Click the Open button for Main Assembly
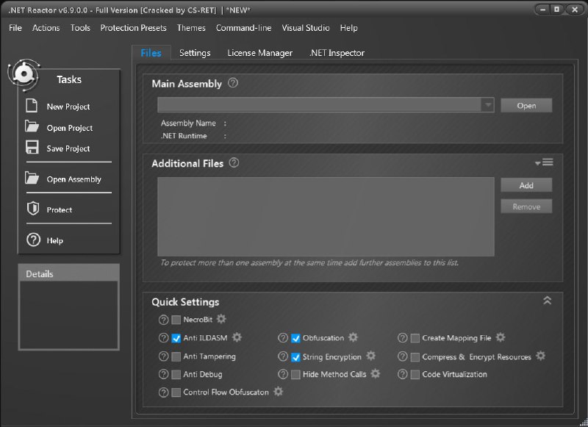The height and width of the screenshot is (427, 588). pos(526,105)
